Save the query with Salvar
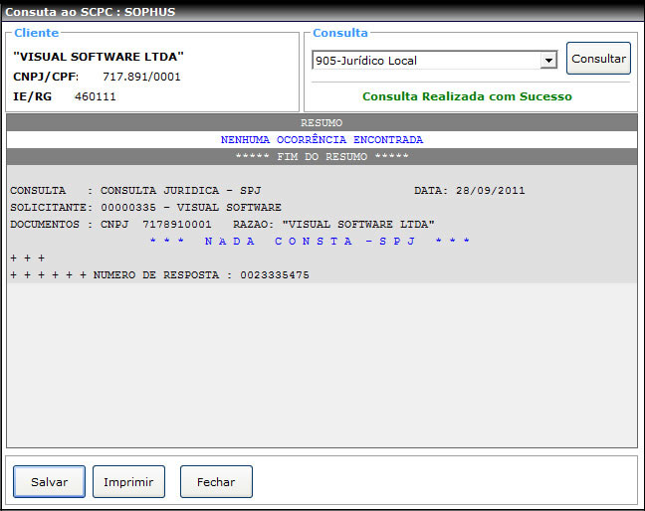This screenshot has height=511, width=645. 49,481
